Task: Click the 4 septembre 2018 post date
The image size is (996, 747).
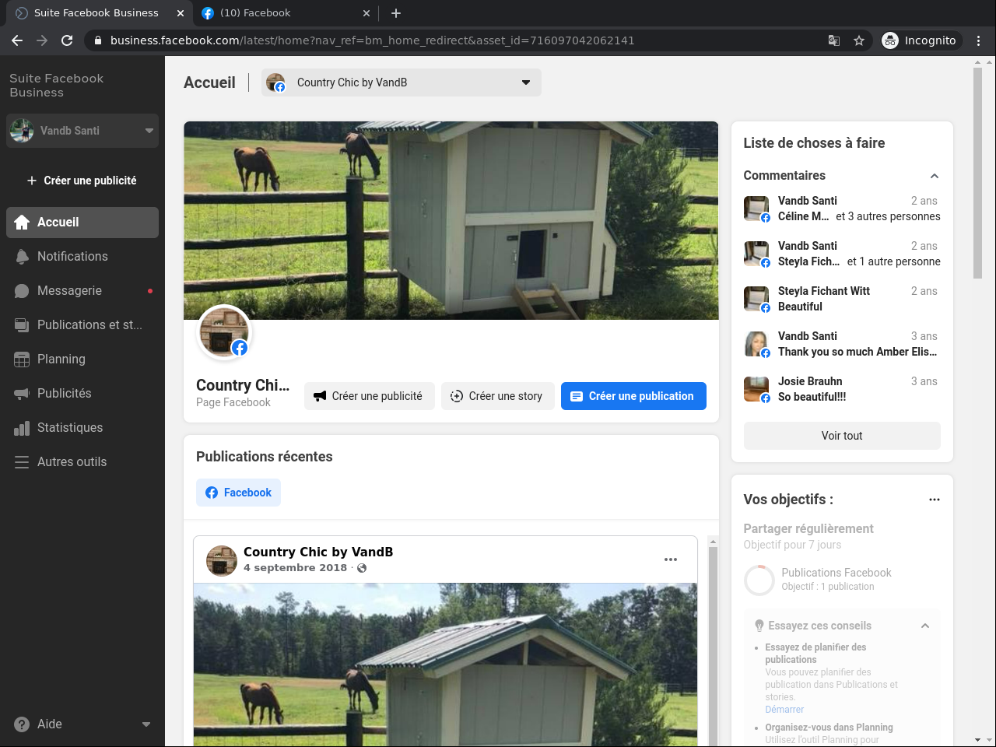Action: [x=295, y=568]
